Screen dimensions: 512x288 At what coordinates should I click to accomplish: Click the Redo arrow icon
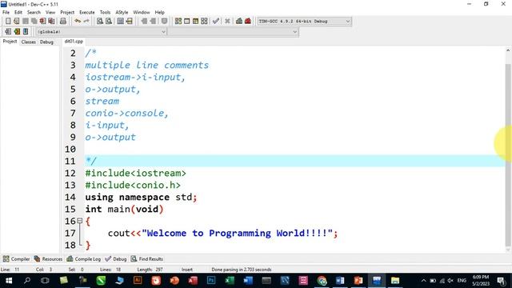click(86, 22)
